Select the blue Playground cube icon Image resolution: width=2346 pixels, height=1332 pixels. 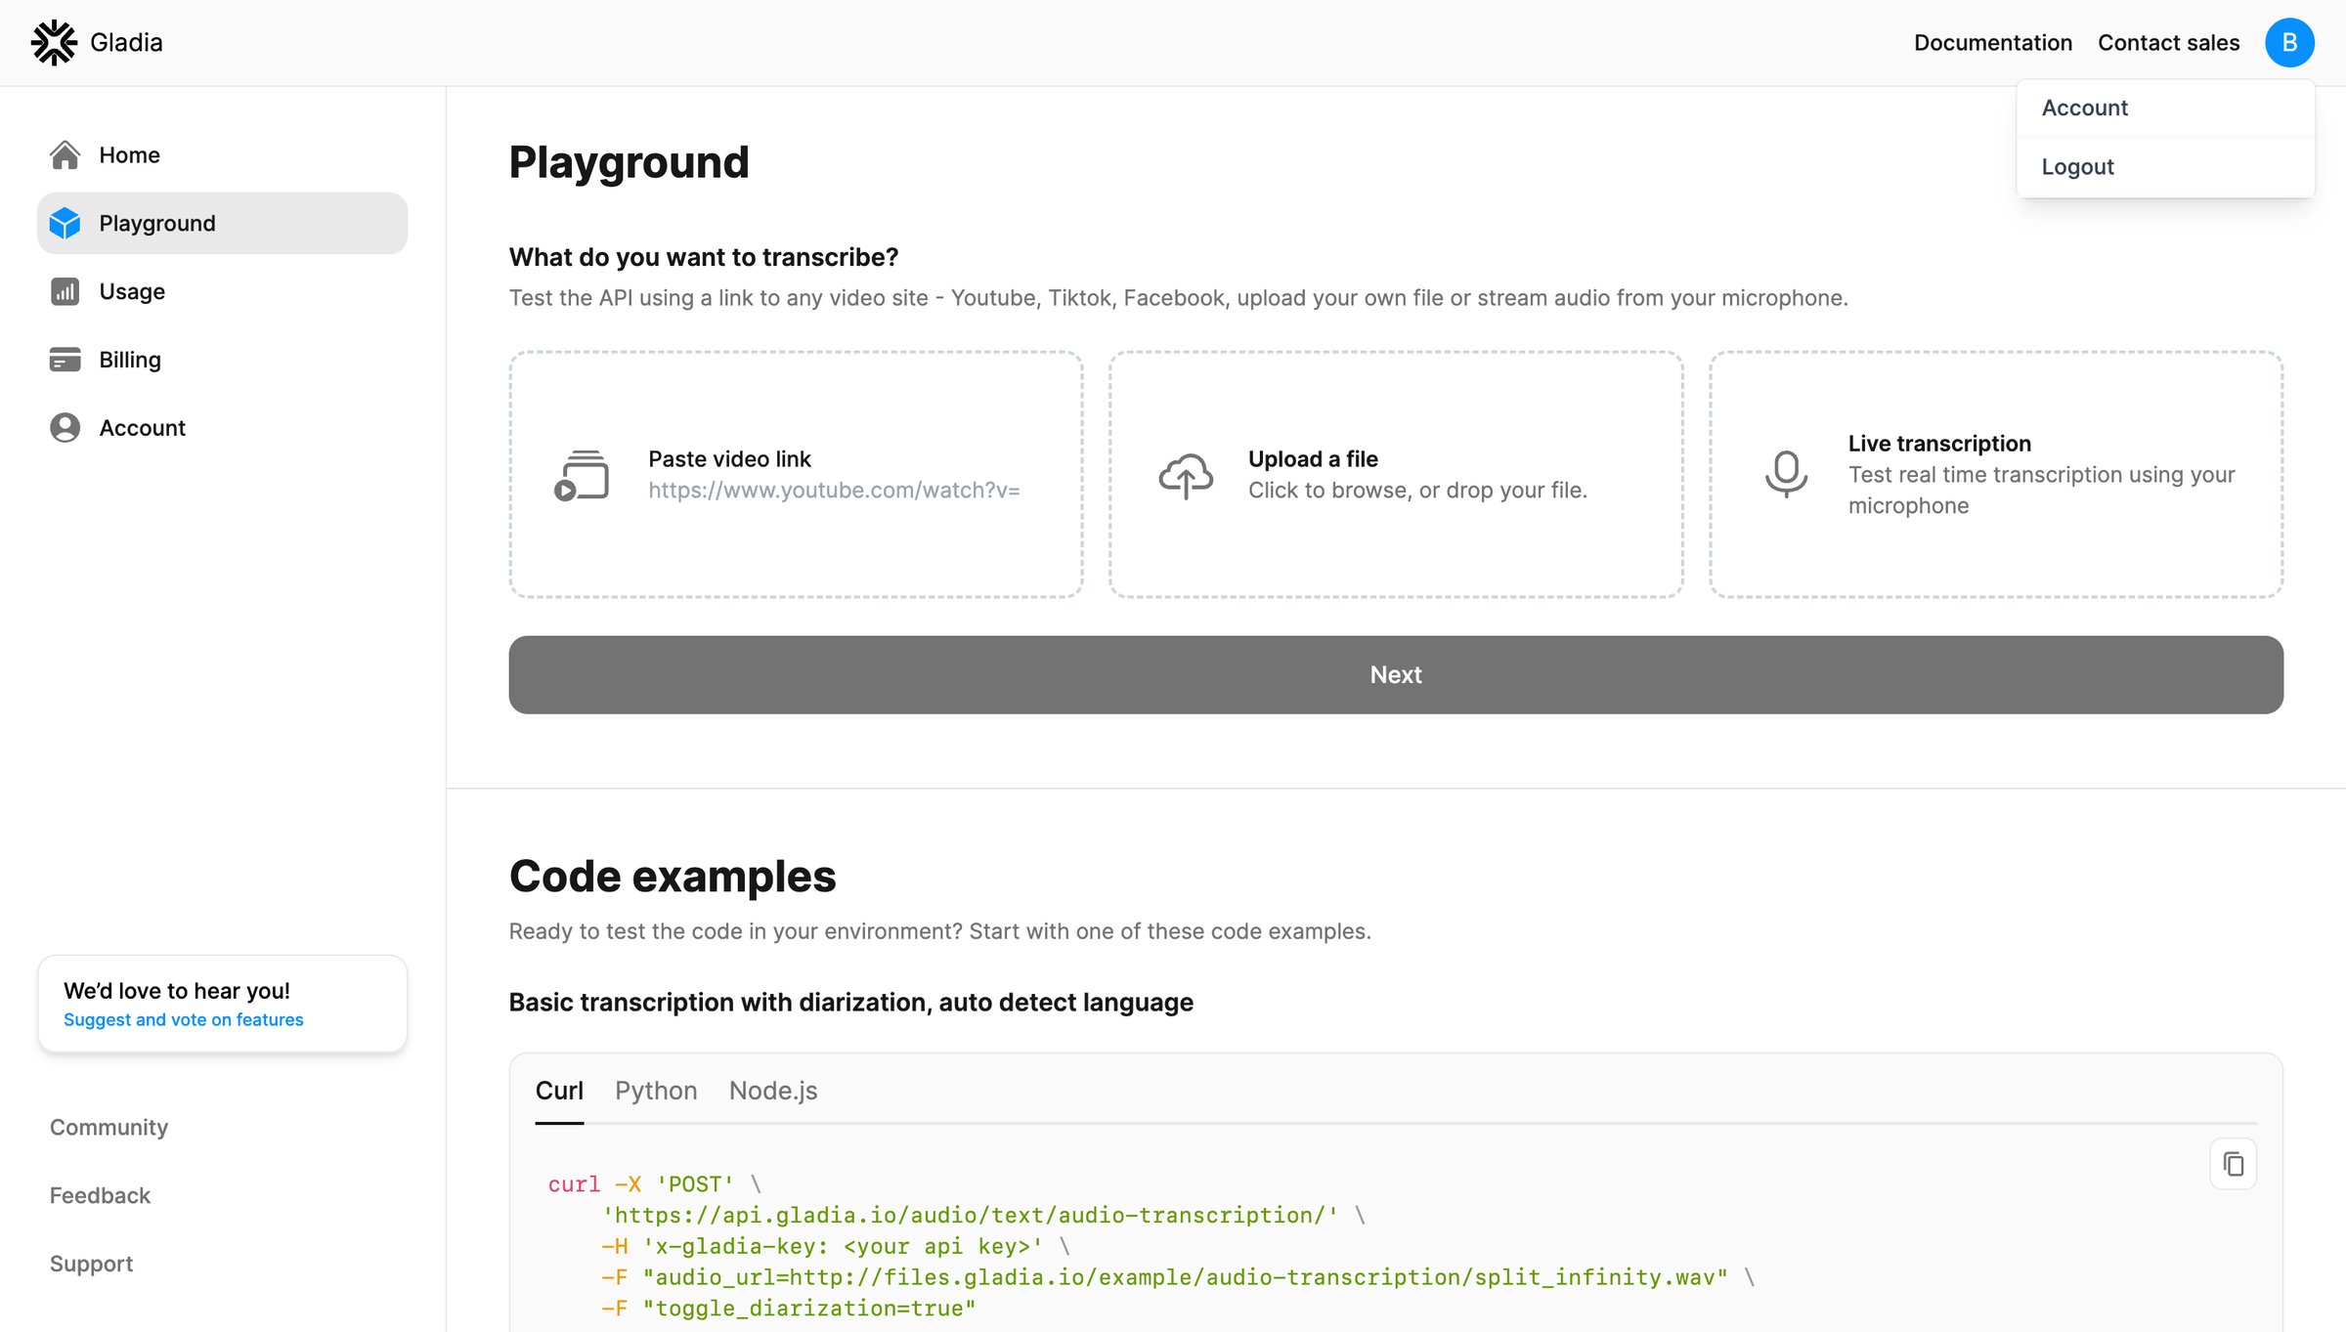point(65,223)
